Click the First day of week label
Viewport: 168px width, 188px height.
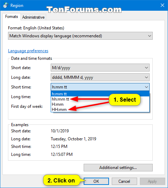pos(27,106)
